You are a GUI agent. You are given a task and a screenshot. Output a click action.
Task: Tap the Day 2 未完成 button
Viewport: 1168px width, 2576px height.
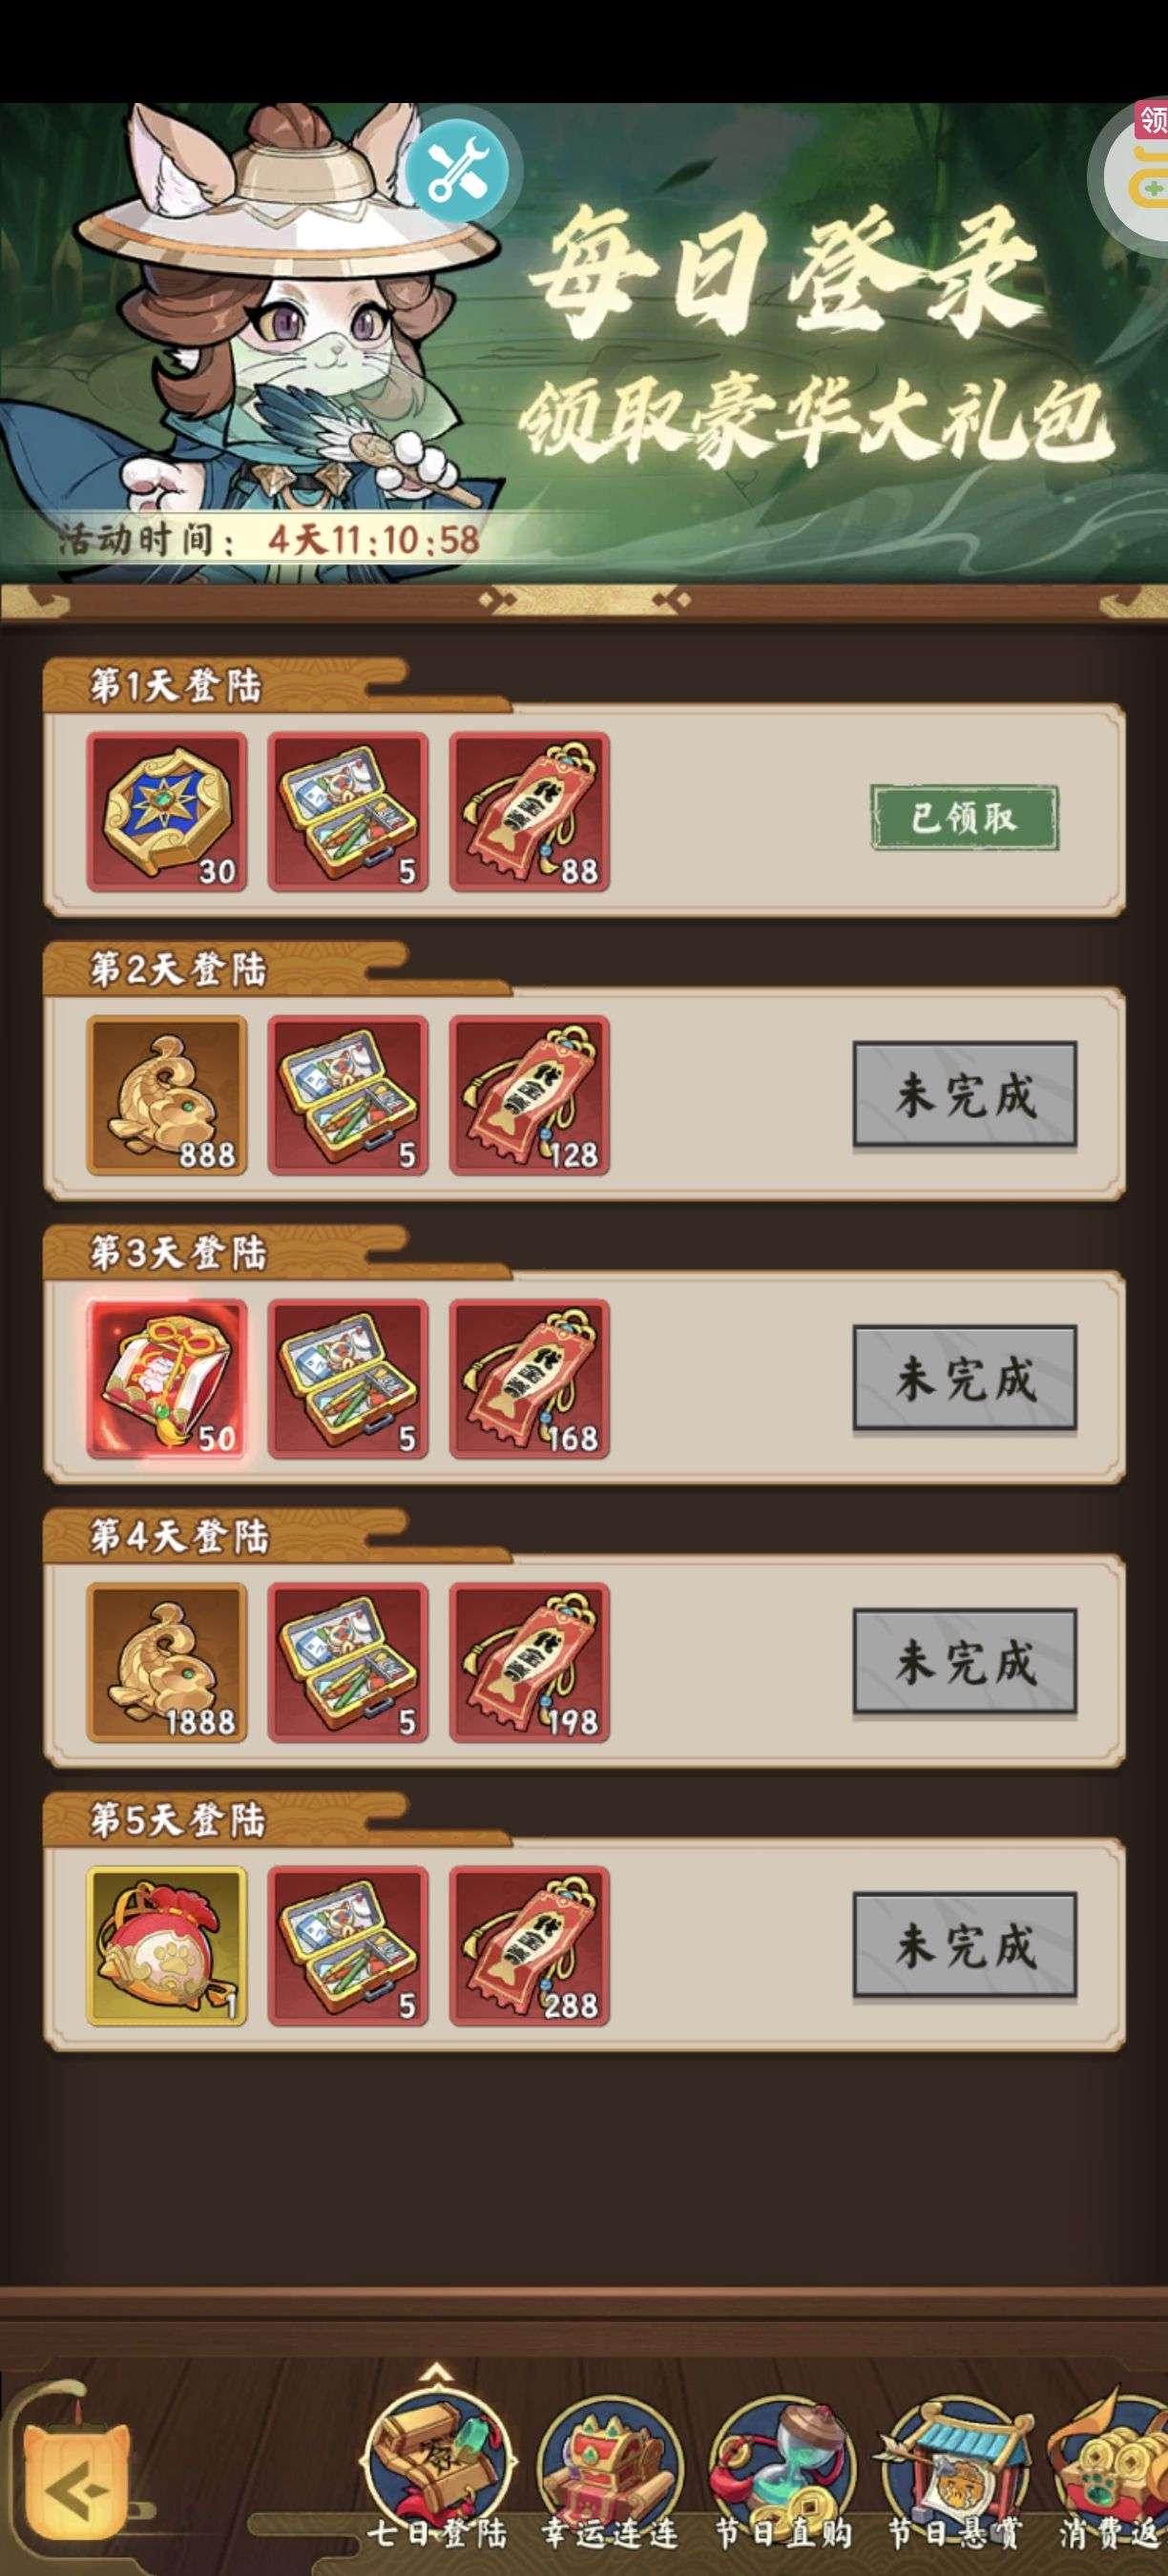964,1095
